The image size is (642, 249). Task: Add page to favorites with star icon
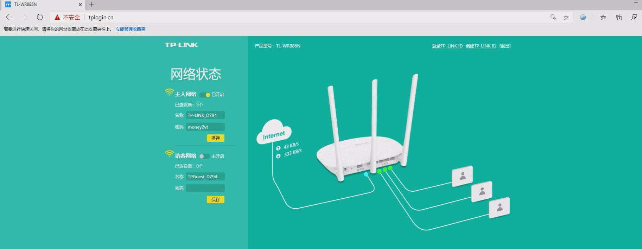(566, 17)
